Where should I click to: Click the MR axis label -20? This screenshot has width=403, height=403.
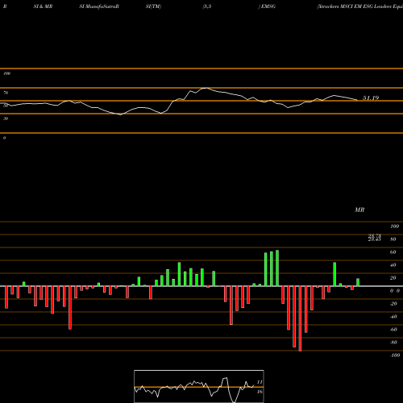[393, 304]
